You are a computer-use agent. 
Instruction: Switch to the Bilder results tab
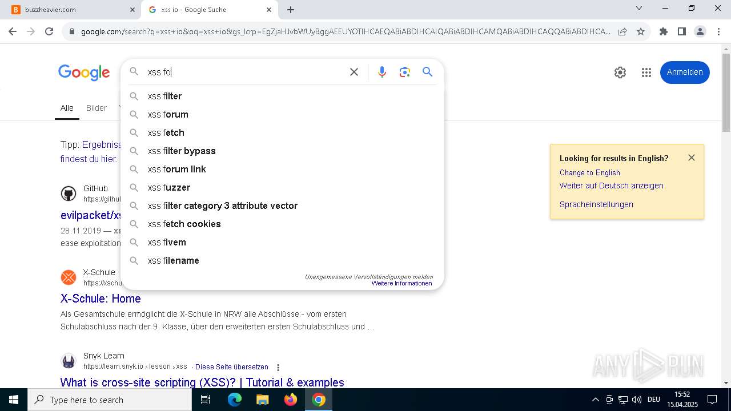coord(97,108)
